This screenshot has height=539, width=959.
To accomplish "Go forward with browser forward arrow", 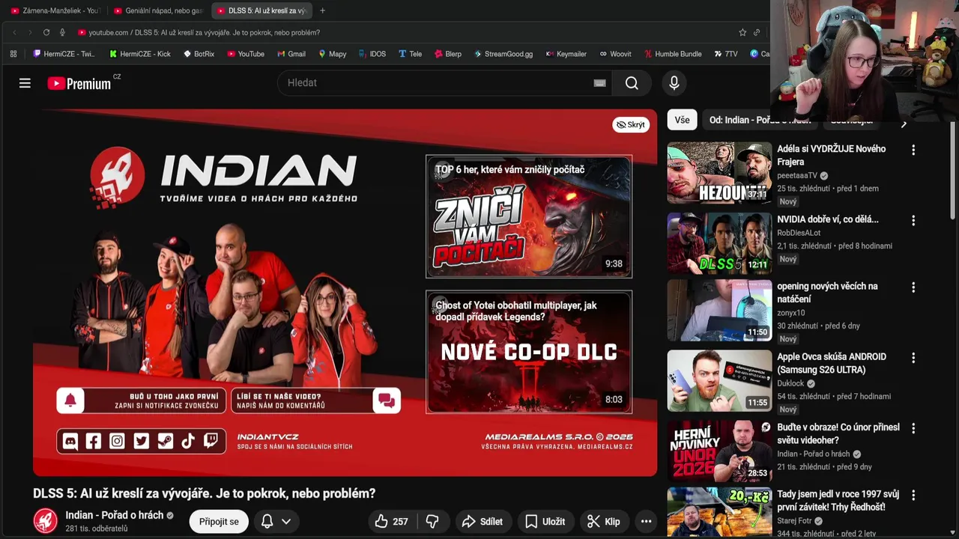I will click(30, 32).
